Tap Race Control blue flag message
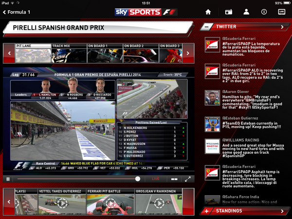The width and height of the screenshot is (292, 219). point(103,164)
